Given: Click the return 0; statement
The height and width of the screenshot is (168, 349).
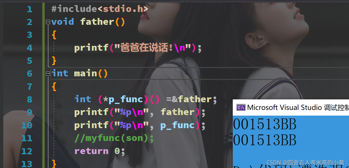Looking at the screenshot, I should pos(100,151).
